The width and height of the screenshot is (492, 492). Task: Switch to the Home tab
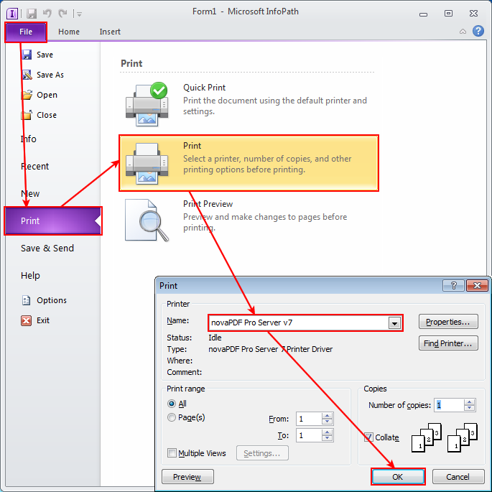click(x=69, y=32)
